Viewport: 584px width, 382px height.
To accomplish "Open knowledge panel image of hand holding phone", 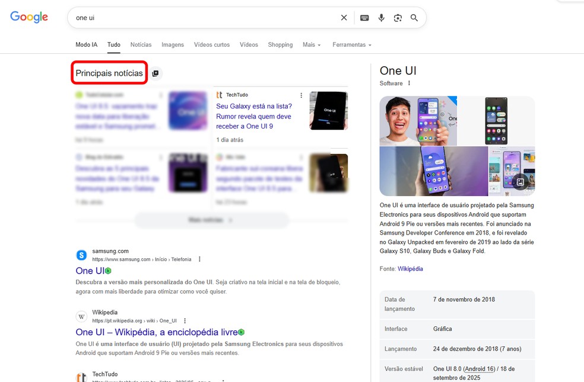I will pyautogui.click(x=433, y=171).
